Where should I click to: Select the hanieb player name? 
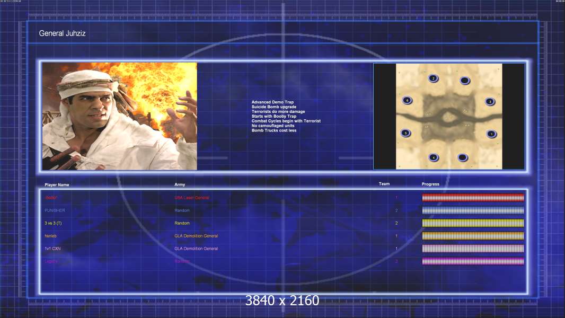50,236
